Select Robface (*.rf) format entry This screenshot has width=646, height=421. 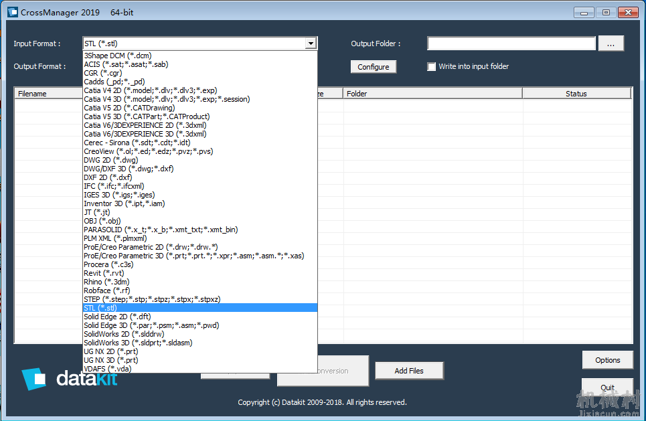(x=200, y=290)
